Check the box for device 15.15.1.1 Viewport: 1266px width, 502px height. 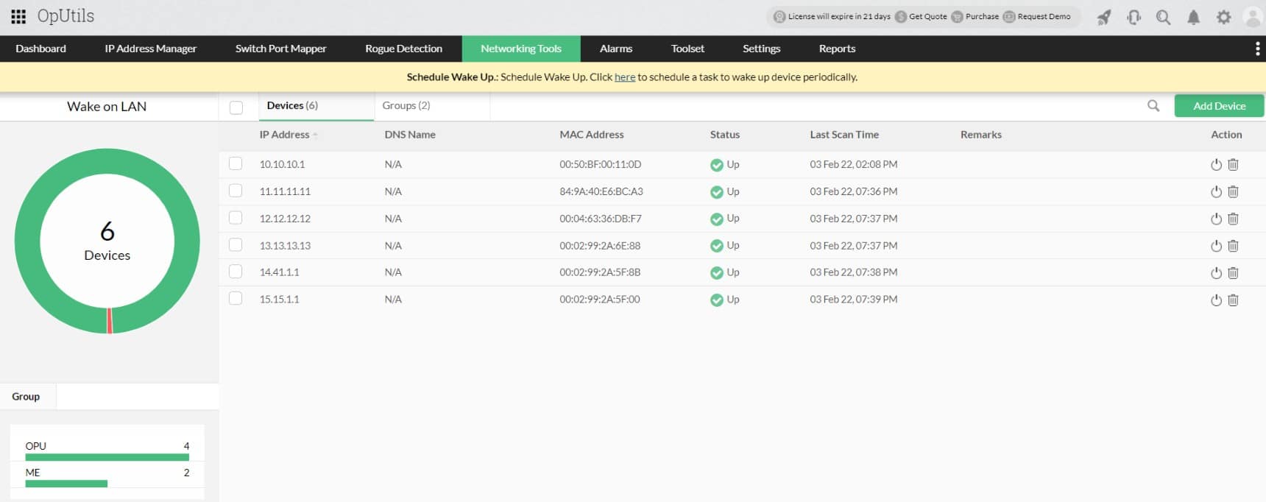(236, 298)
